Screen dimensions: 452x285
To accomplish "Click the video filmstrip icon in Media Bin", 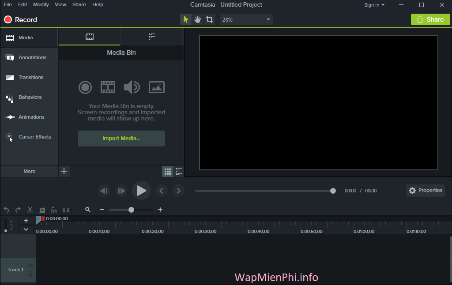I will [x=108, y=87].
